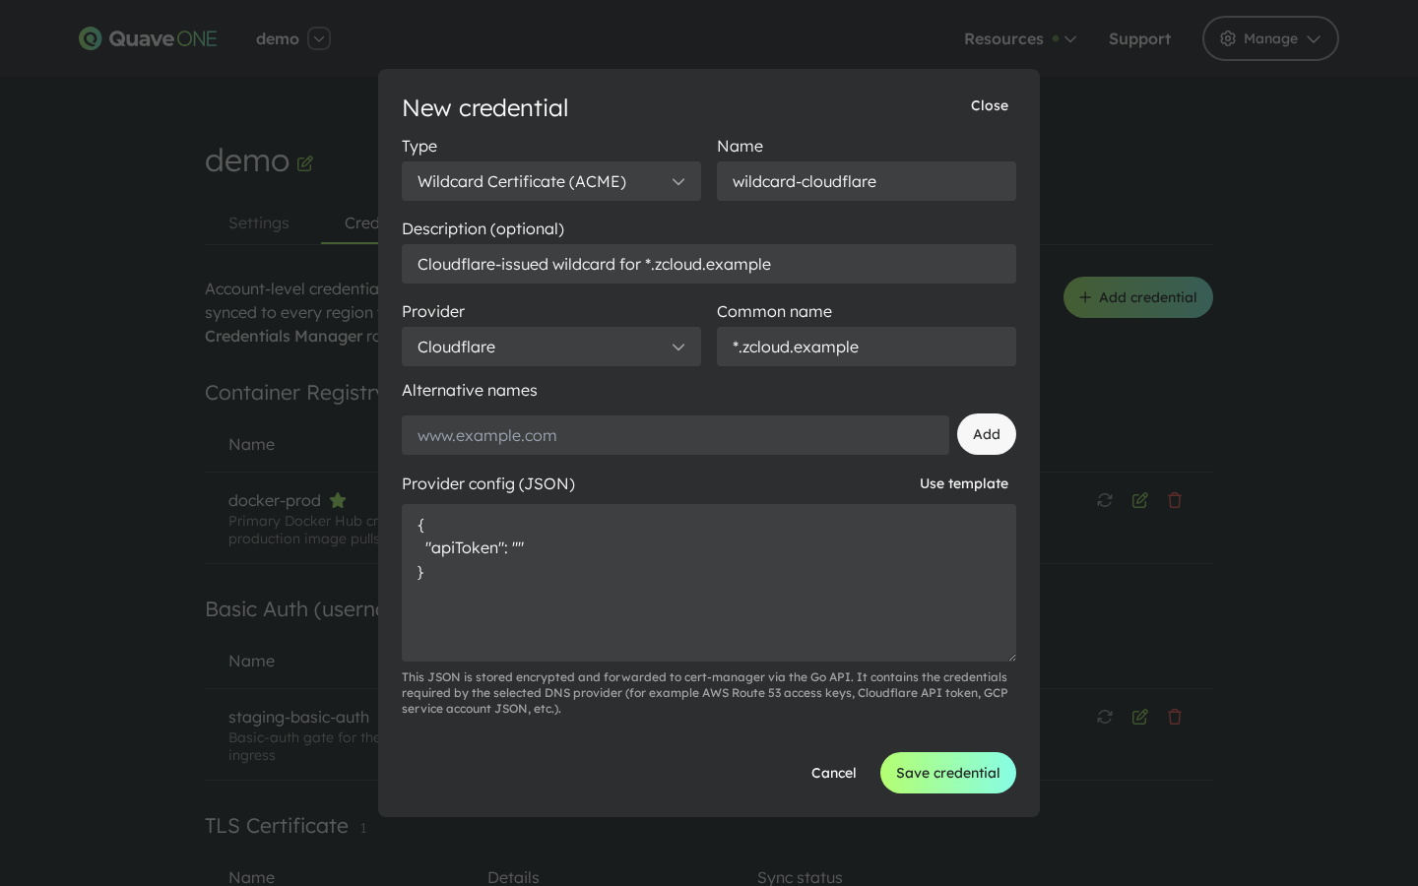This screenshot has height=886, width=1418.
Task: Click the Quave ONE logo
Action: pos(148,38)
